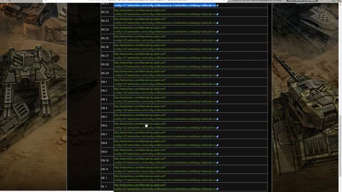Click external link icon in EN 1 row
342x192 pixels.
pyautogui.click(x=217, y=84)
